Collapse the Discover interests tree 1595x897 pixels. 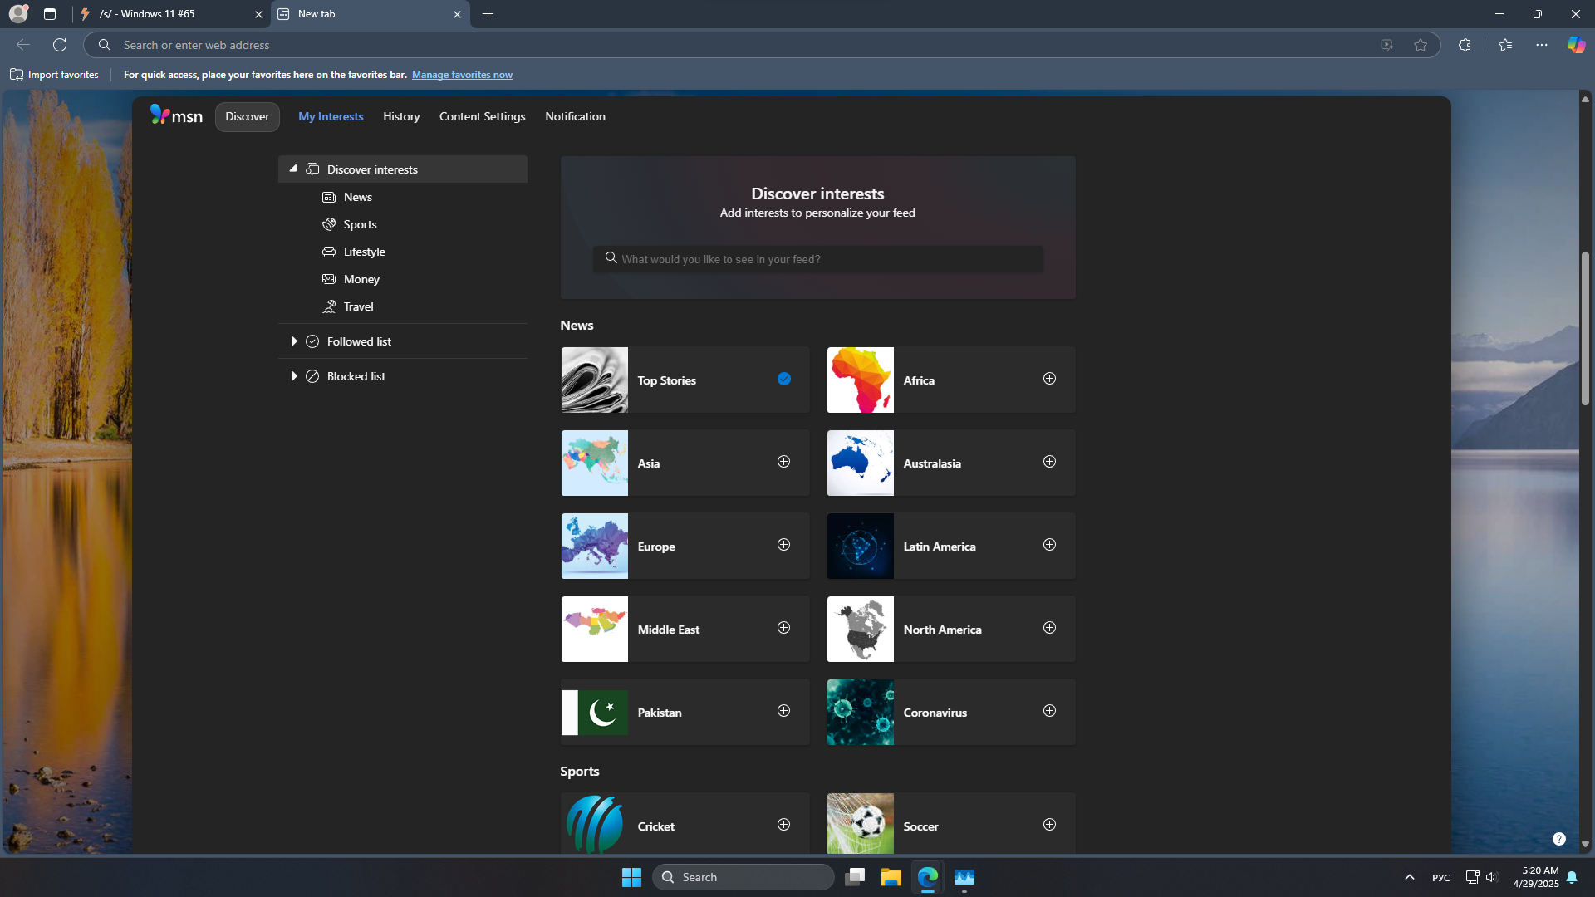(x=293, y=169)
